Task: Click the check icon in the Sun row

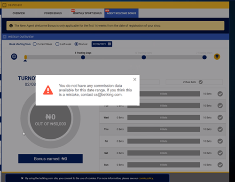Action: 220,165
